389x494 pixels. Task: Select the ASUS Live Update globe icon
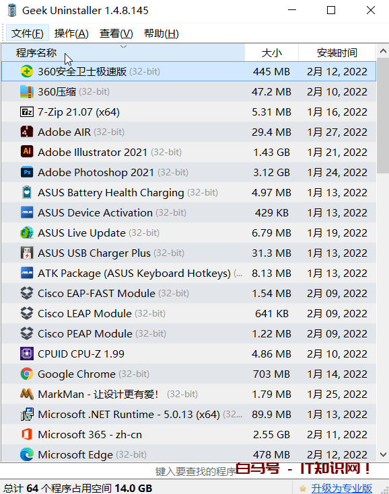tap(27, 233)
